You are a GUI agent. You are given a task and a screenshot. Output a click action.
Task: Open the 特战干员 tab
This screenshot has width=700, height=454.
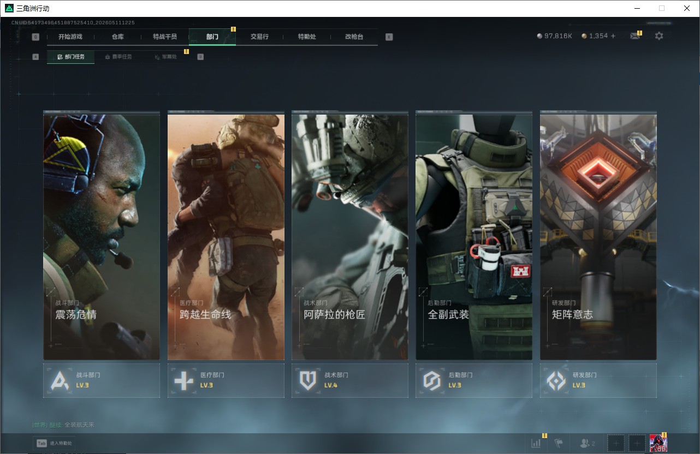165,37
